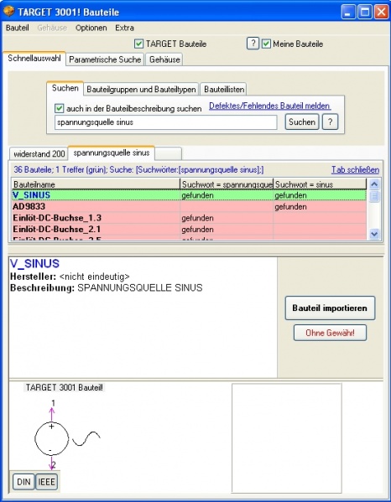Click the empty new results tab
Screen dimensions: 391x502
click(x=169, y=153)
